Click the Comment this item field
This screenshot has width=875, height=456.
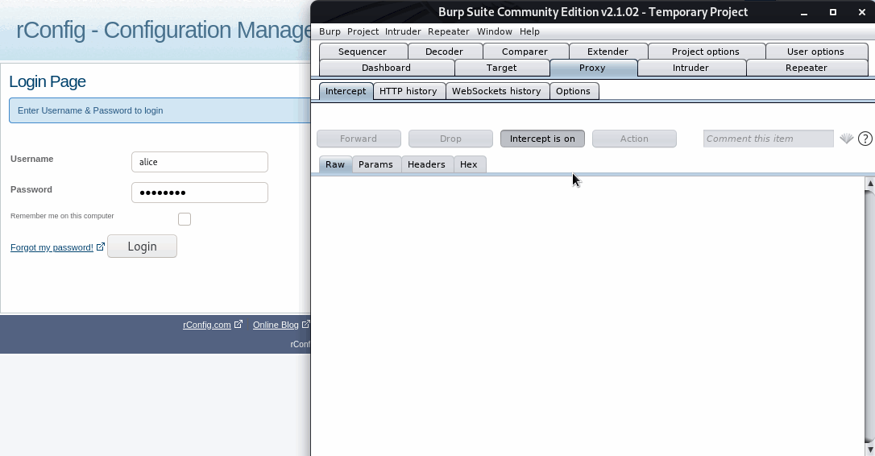pos(769,139)
